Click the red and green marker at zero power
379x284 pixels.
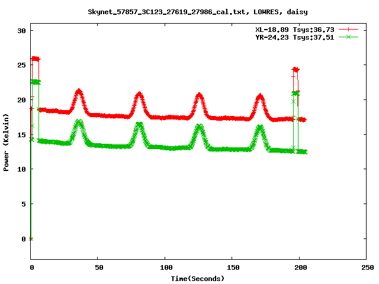click(x=31, y=239)
